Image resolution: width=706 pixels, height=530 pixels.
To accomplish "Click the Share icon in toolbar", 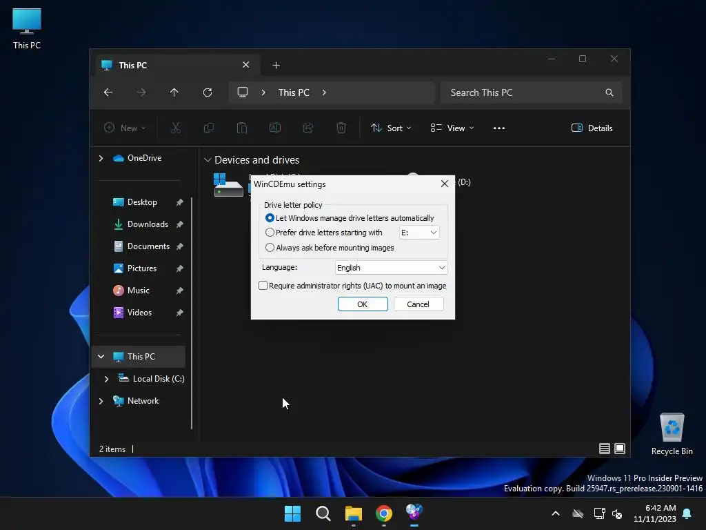I will [308, 128].
